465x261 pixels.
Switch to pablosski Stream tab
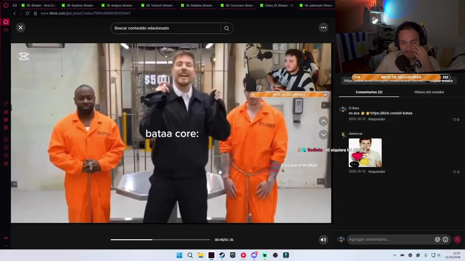317,5
